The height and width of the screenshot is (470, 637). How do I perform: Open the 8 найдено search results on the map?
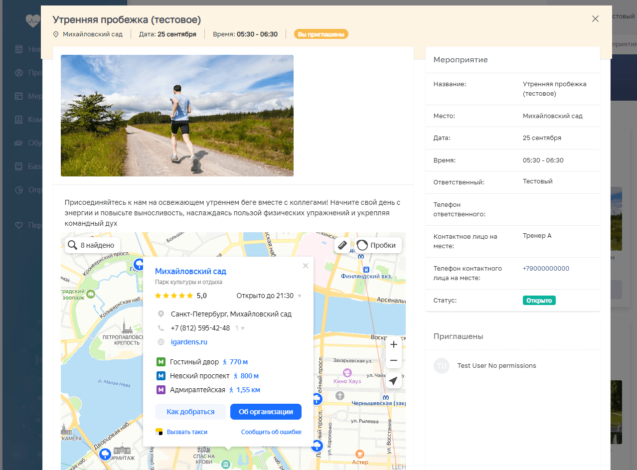click(x=92, y=245)
